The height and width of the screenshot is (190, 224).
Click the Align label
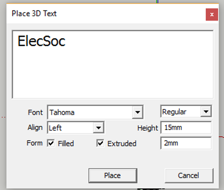(x=35, y=128)
